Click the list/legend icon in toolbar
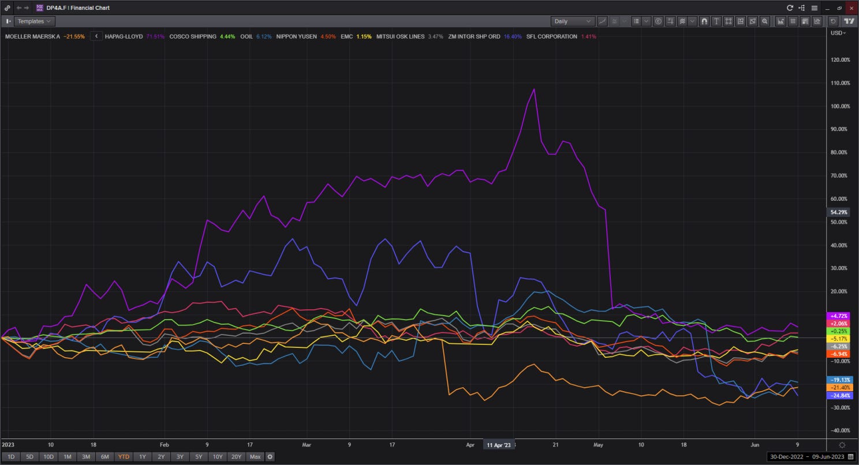The width and height of the screenshot is (859, 465). point(636,21)
